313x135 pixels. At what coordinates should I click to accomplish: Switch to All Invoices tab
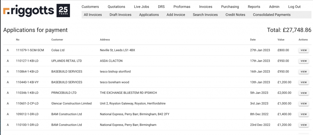pyautogui.click(x=93, y=15)
